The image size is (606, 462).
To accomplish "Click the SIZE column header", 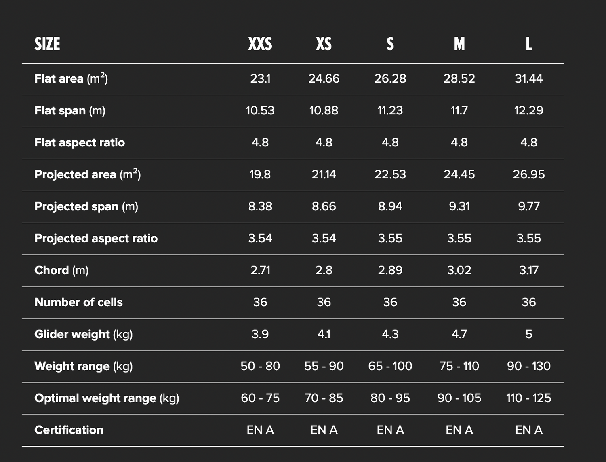I will tap(47, 44).
